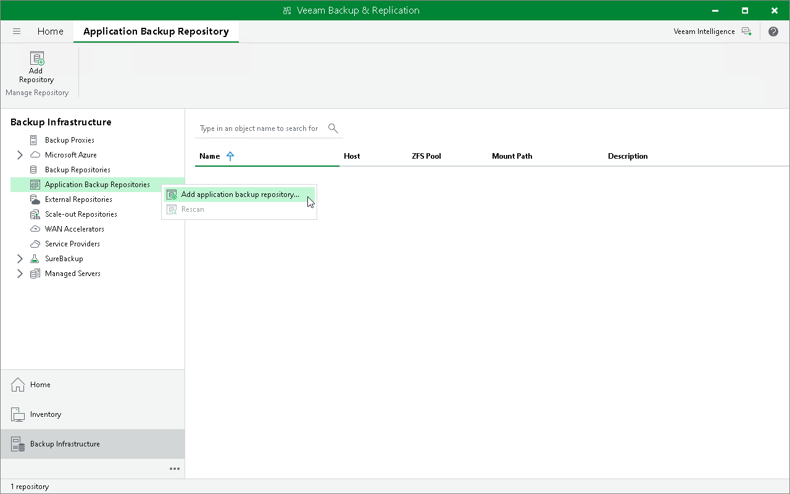This screenshot has width=790, height=494.
Task: Sort by the Mount Path column header
Action: tap(512, 156)
